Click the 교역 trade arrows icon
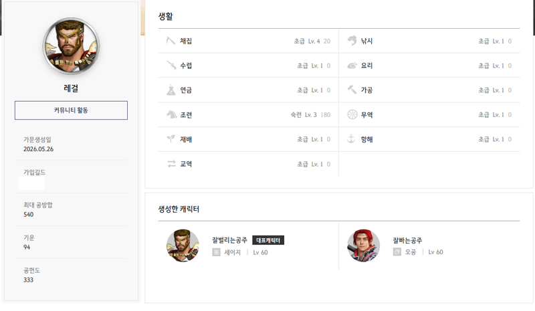This screenshot has width=535, height=311. click(171, 164)
